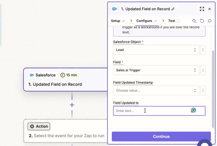The image size is (217, 146).
Task: Click the Action step placeholder button
Action: [39, 126]
